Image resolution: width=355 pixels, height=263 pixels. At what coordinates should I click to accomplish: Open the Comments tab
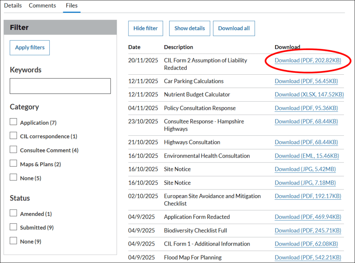[x=42, y=6]
